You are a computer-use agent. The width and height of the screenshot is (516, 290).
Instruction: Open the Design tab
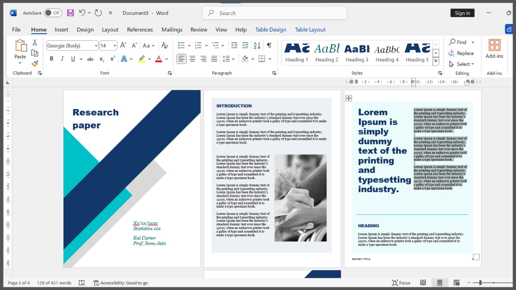pos(85,30)
